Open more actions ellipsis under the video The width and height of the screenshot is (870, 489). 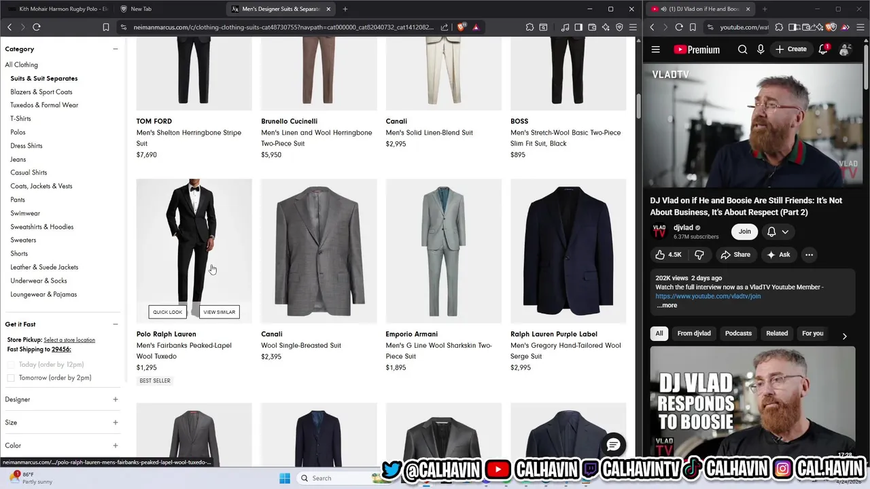click(x=809, y=255)
